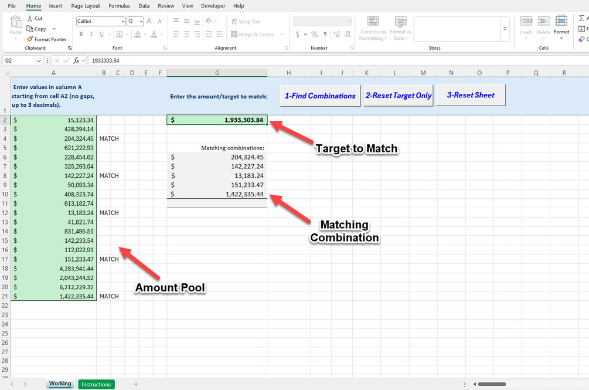This screenshot has height=390, width=589.
Task: Toggle bold formatting
Action: (x=81, y=34)
